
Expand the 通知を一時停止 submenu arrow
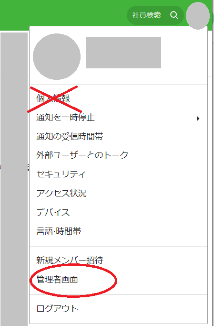click(198, 119)
